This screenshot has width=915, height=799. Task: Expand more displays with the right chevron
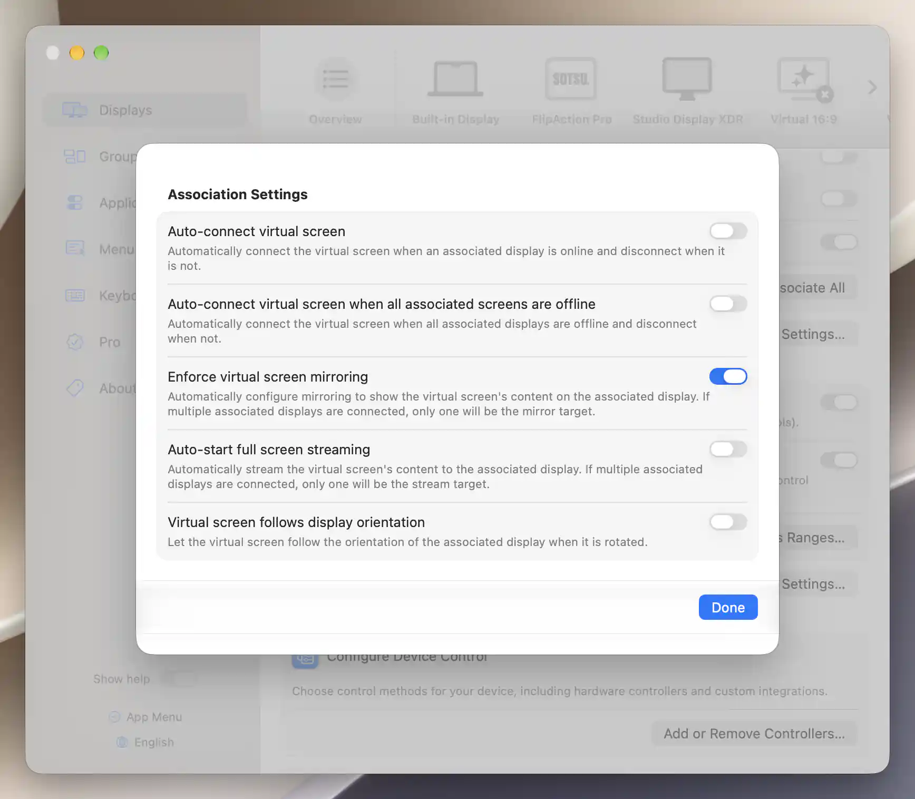[x=872, y=87]
